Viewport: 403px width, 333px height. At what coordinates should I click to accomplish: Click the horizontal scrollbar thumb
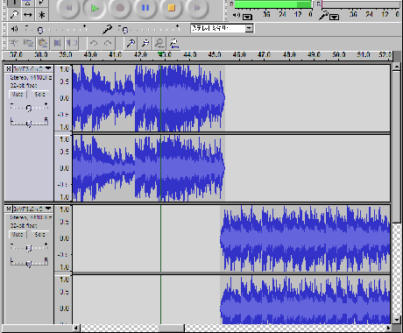point(172,328)
